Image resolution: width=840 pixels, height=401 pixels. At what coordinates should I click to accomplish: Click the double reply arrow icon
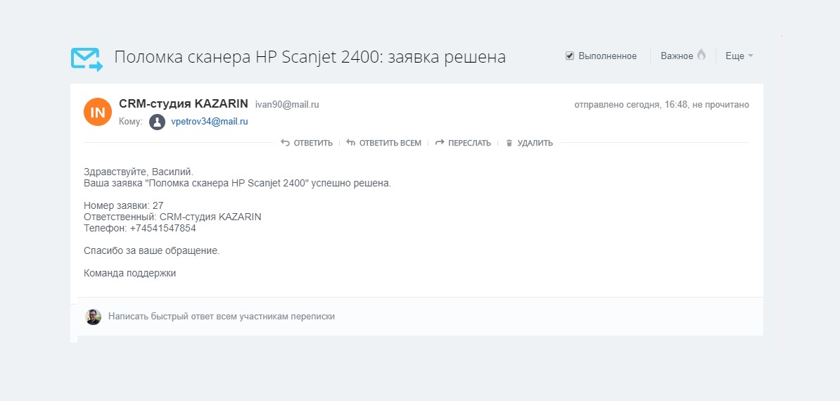tap(350, 143)
